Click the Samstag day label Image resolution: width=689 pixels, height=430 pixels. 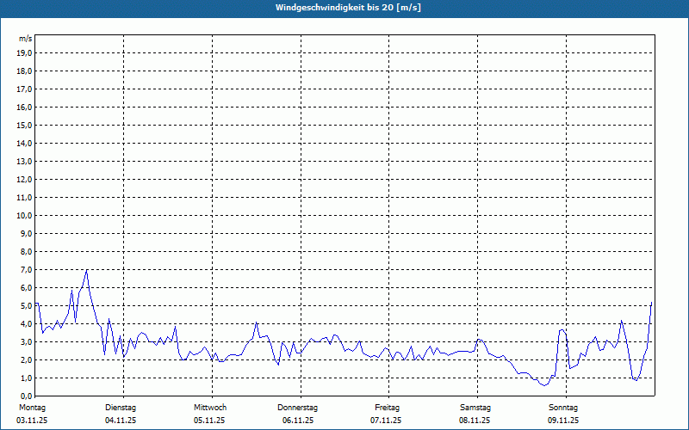475,408
